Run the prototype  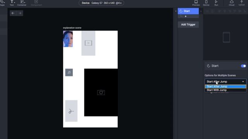click(x=216, y=3)
